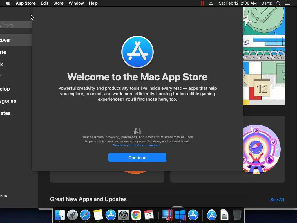Click the Dock App Store icon beside the Windows logo
Viewport: 297px width, 223px height.
click(x=193, y=215)
